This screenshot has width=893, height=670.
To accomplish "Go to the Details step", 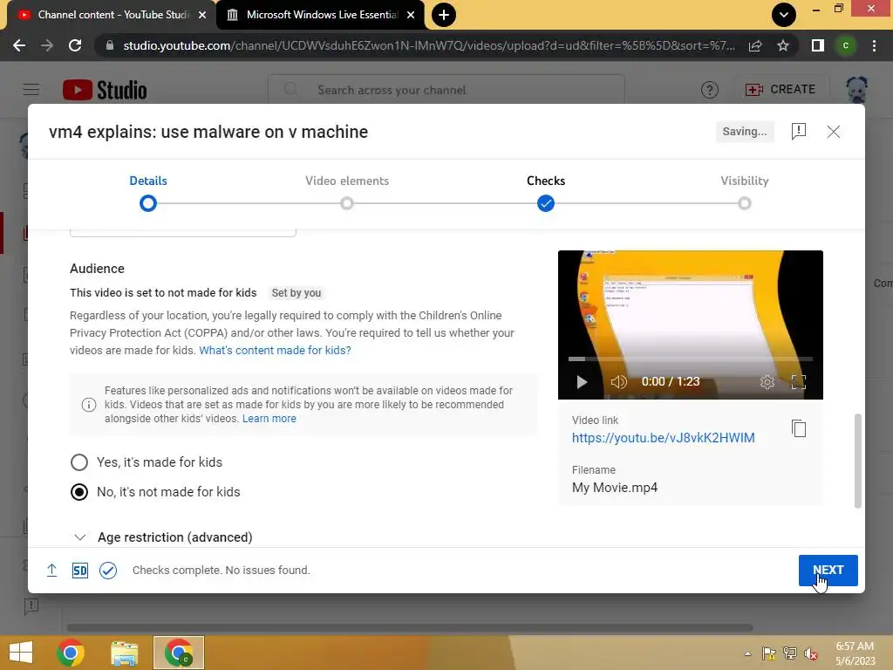I will (148, 193).
